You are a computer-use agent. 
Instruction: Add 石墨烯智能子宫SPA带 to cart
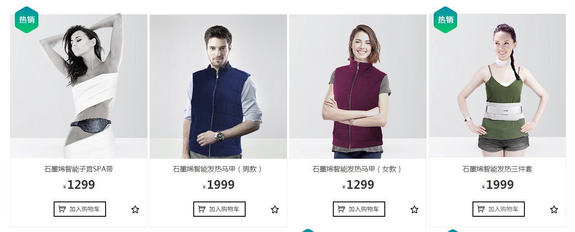click(x=80, y=209)
